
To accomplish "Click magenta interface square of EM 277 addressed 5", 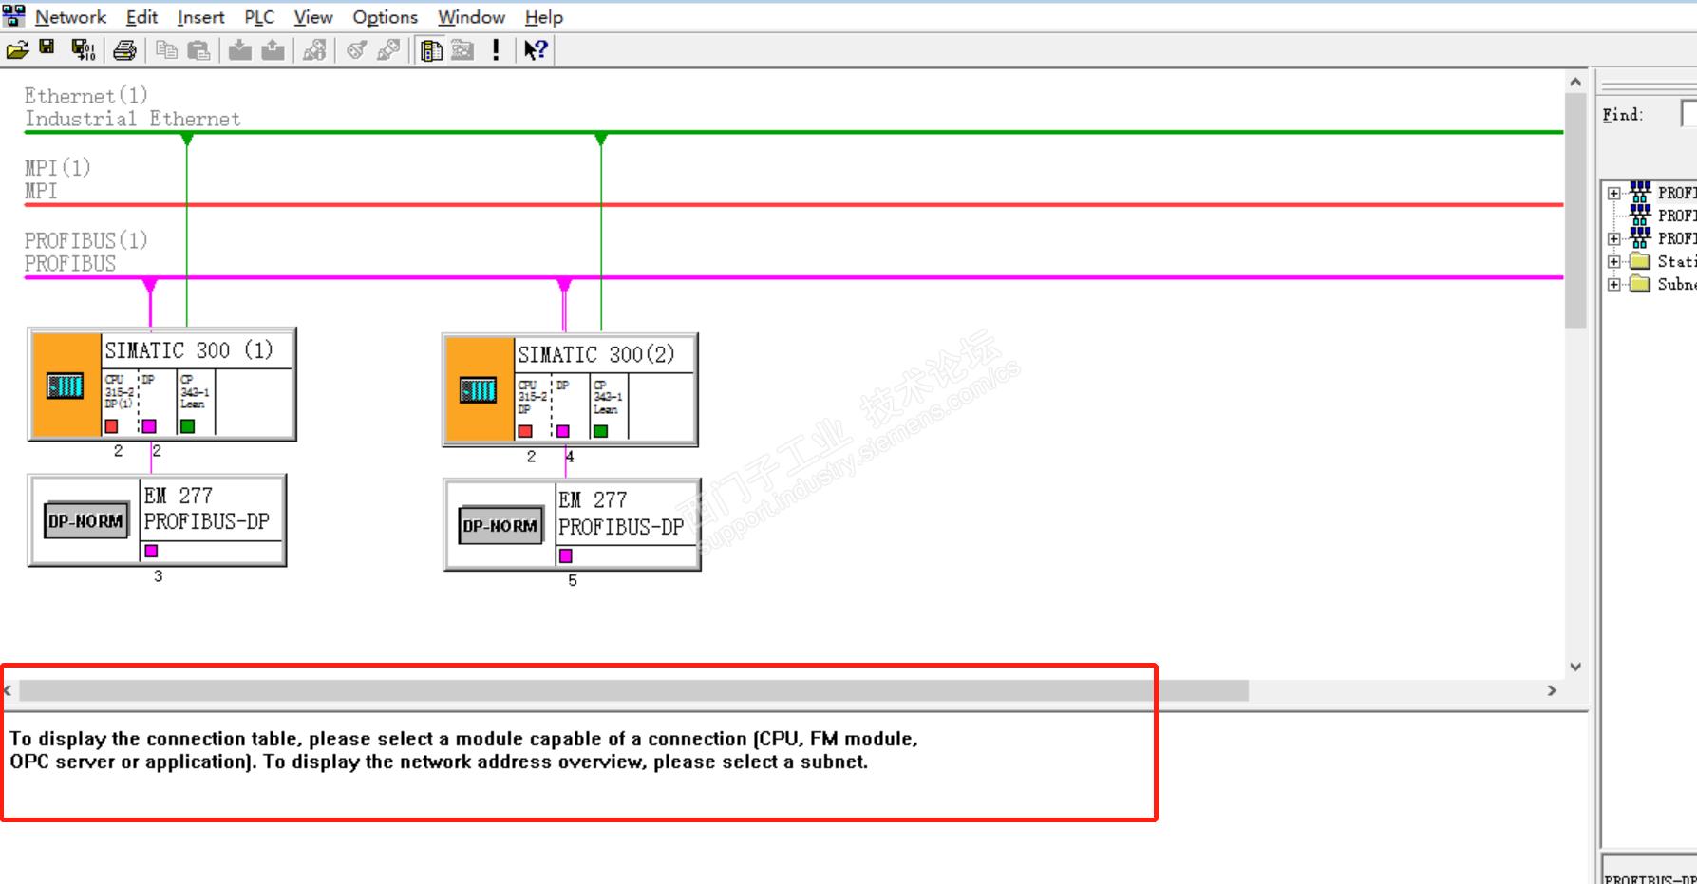I will 565,555.
